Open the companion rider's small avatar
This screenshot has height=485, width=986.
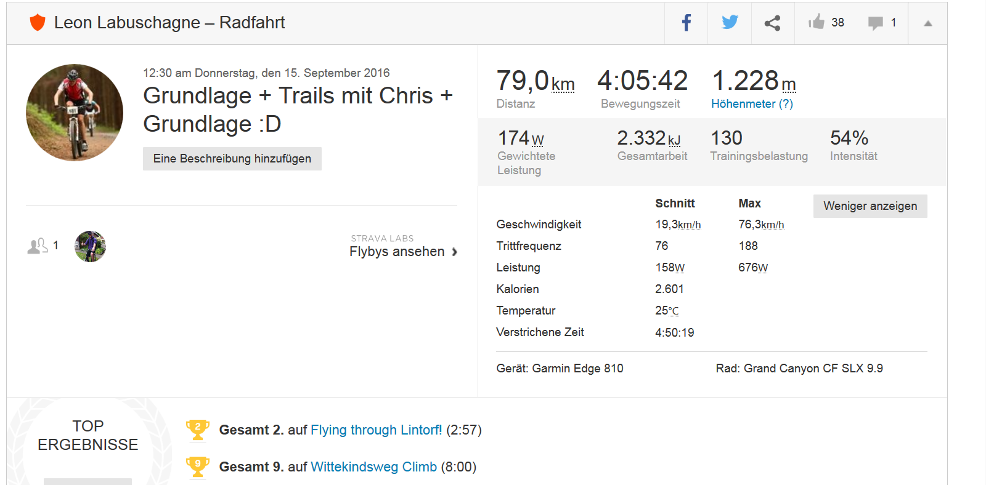pyautogui.click(x=90, y=246)
